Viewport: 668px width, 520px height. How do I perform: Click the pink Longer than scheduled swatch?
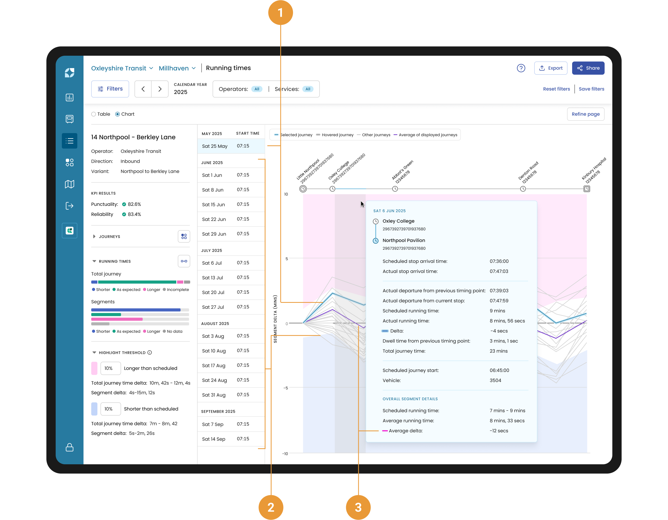[x=94, y=368]
